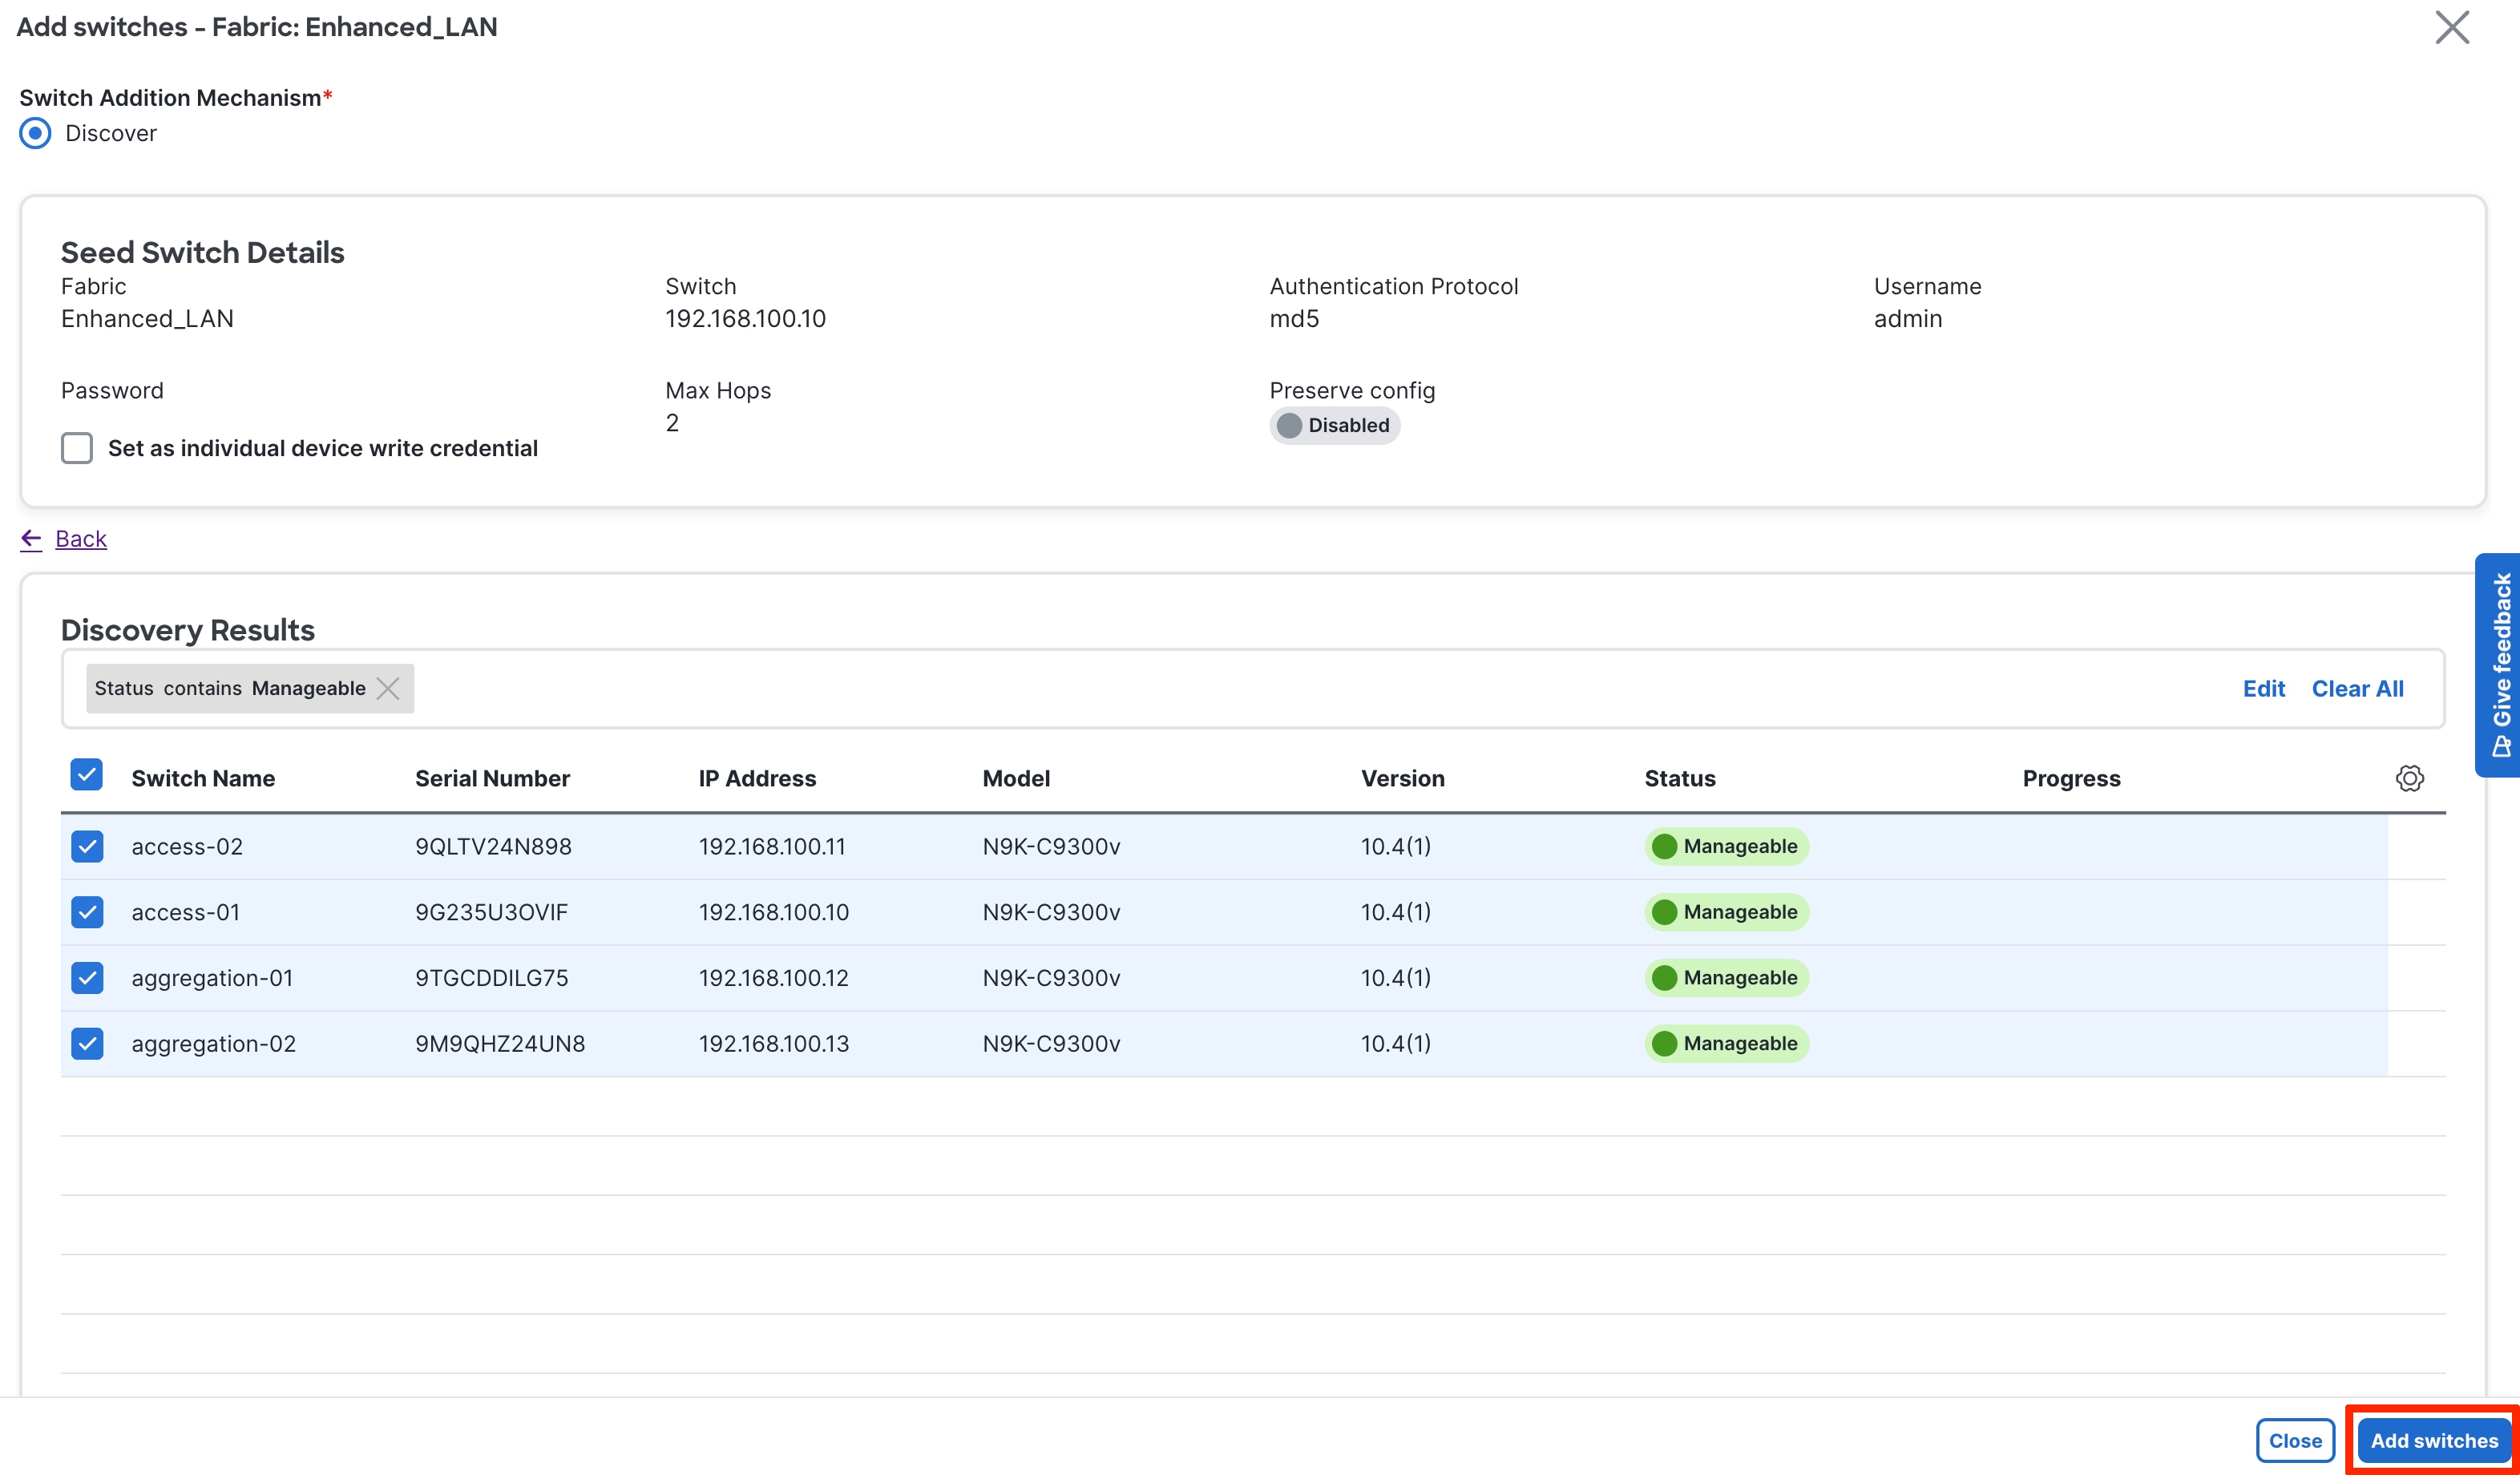Toggle the select-all header checkbox
The height and width of the screenshot is (1475, 2520).
(x=87, y=775)
